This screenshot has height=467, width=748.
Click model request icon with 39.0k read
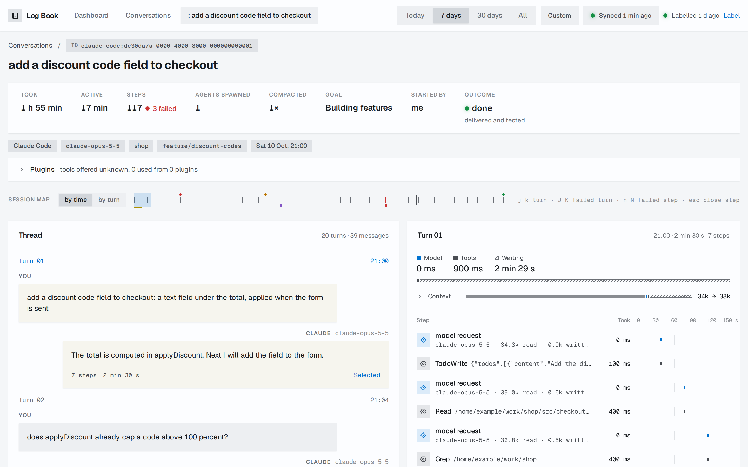click(423, 387)
